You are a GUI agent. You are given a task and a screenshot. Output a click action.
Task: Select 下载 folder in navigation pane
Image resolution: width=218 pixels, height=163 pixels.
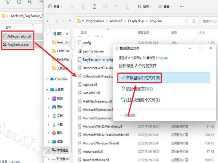coord(57,124)
